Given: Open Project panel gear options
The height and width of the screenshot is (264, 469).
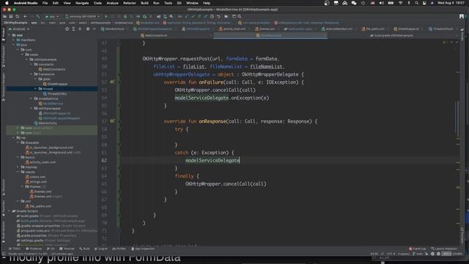Looking at the screenshot, I should coord(88,29).
